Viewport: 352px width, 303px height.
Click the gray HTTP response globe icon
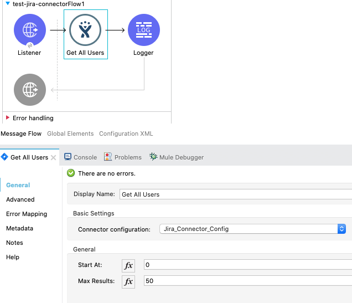pyautogui.click(x=30, y=90)
